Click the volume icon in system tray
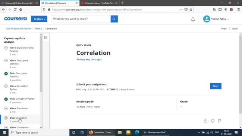Viewport: 242px width, 136px height. [212, 133]
